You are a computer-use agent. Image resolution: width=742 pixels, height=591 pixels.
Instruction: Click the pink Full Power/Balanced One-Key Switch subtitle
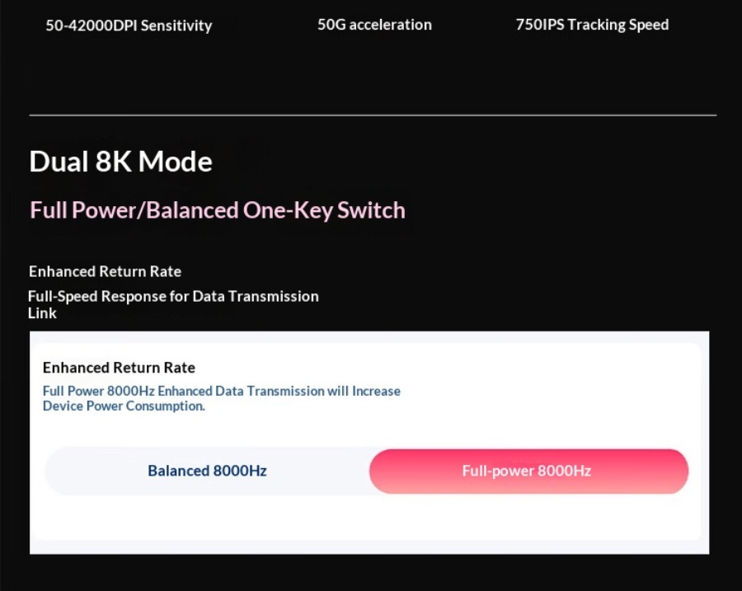tap(218, 210)
